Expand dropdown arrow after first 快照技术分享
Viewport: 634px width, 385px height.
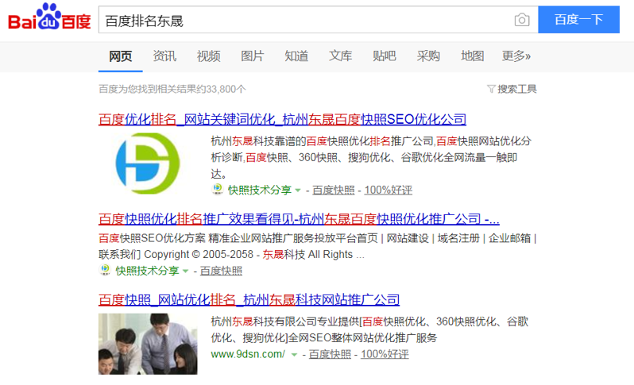[x=298, y=190]
